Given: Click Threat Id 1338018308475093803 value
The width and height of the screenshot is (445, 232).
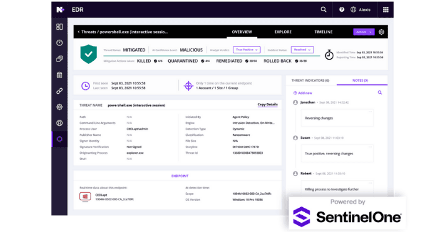Looking at the screenshot, I should [248, 153].
